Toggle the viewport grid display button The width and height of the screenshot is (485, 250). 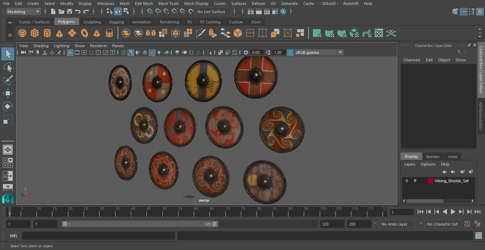[x=70, y=52]
